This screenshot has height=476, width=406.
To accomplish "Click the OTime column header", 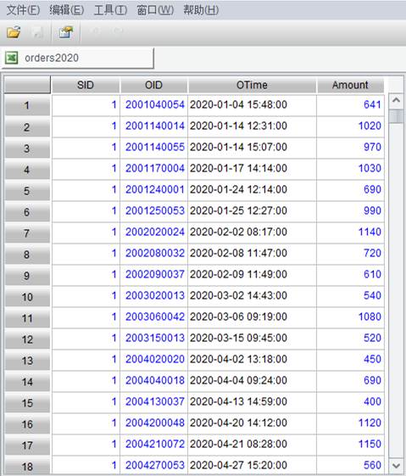I will [x=252, y=86].
